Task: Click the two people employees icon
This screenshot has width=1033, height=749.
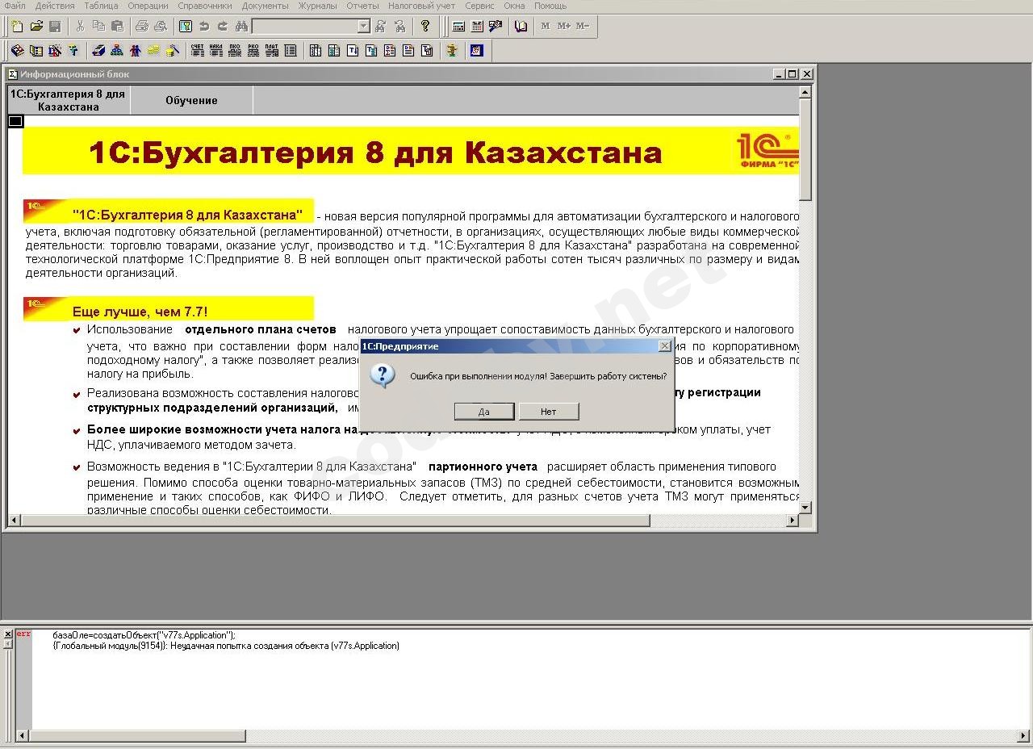Action: point(135,50)
